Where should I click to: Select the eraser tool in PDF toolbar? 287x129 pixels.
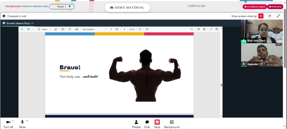point(56,29)
